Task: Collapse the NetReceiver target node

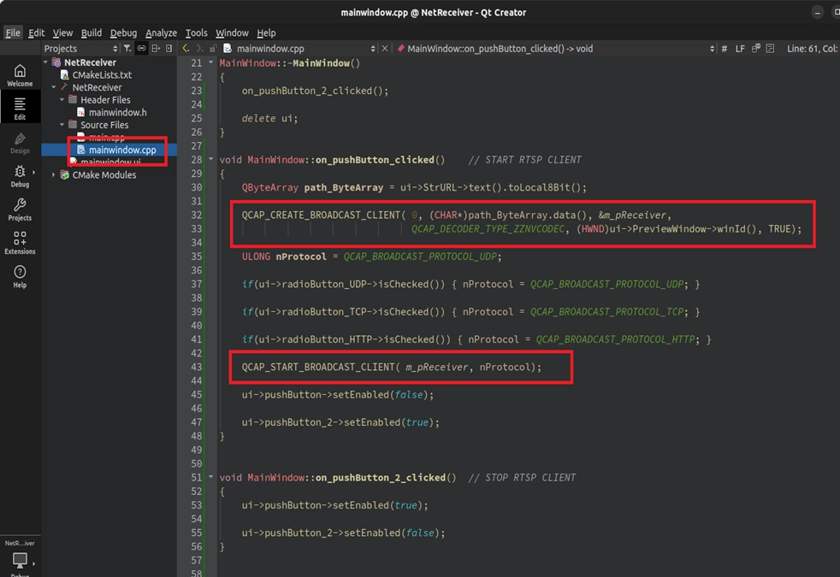Action: coord(54,87)
